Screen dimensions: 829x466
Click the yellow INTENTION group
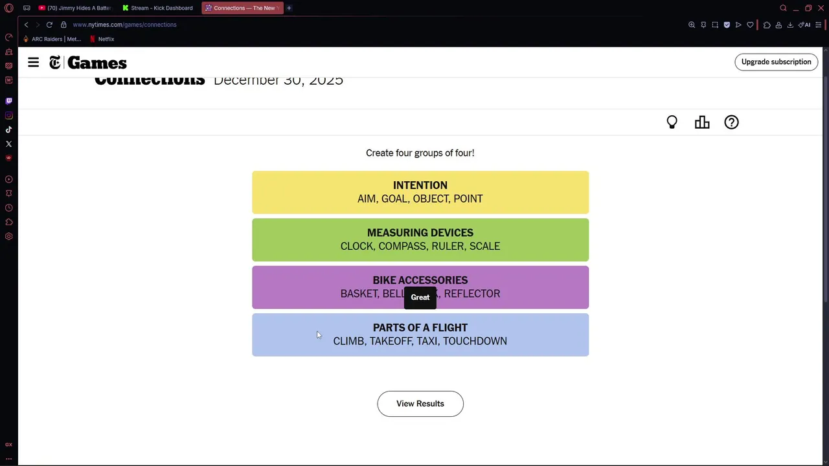coord(420,192)
